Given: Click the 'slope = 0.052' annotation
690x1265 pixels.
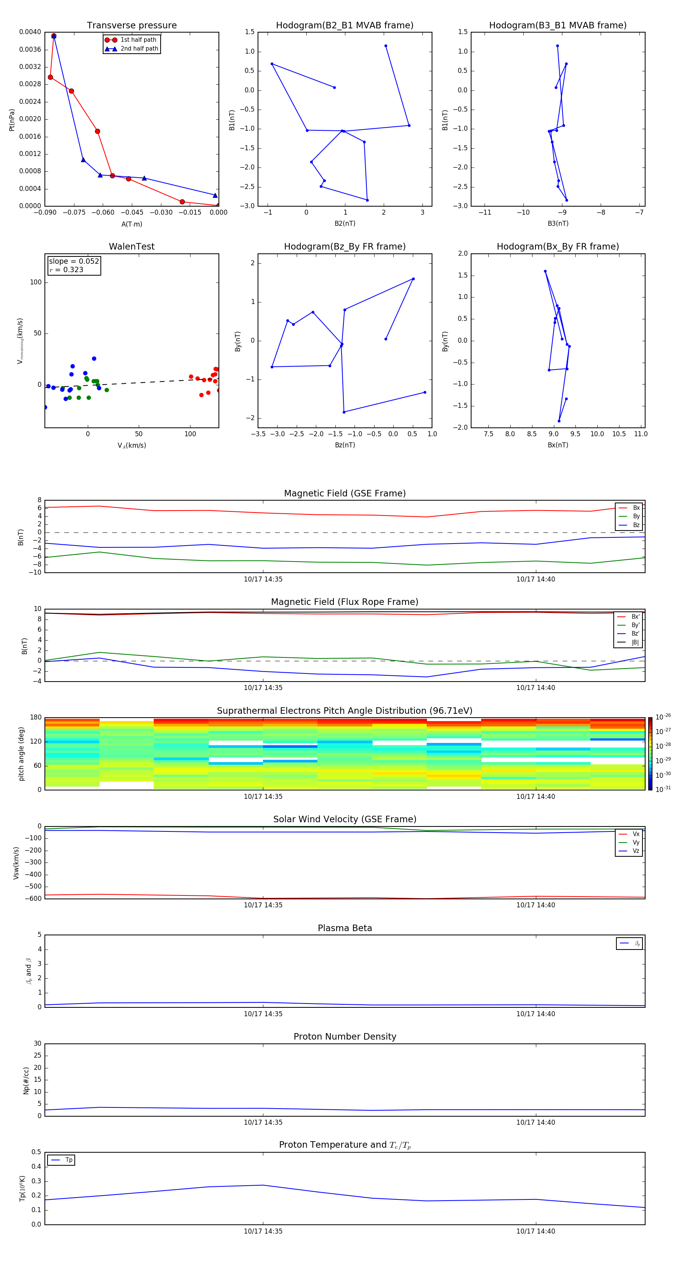Looking at the screenshot, I should [x=74, y=261].
